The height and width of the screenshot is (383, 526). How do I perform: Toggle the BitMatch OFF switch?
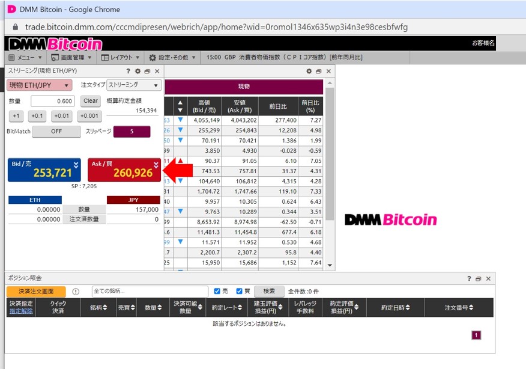click(x=56, y=131)
